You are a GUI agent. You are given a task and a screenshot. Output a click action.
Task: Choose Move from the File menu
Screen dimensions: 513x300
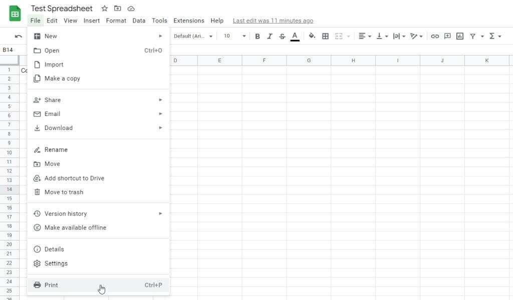click(98, 164)
